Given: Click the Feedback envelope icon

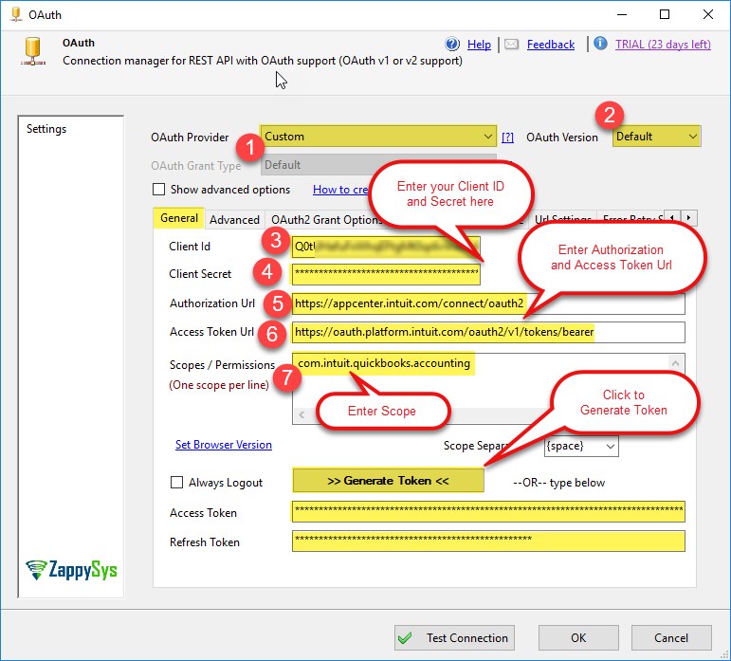Looking at the screenshot, I should 511,45.
